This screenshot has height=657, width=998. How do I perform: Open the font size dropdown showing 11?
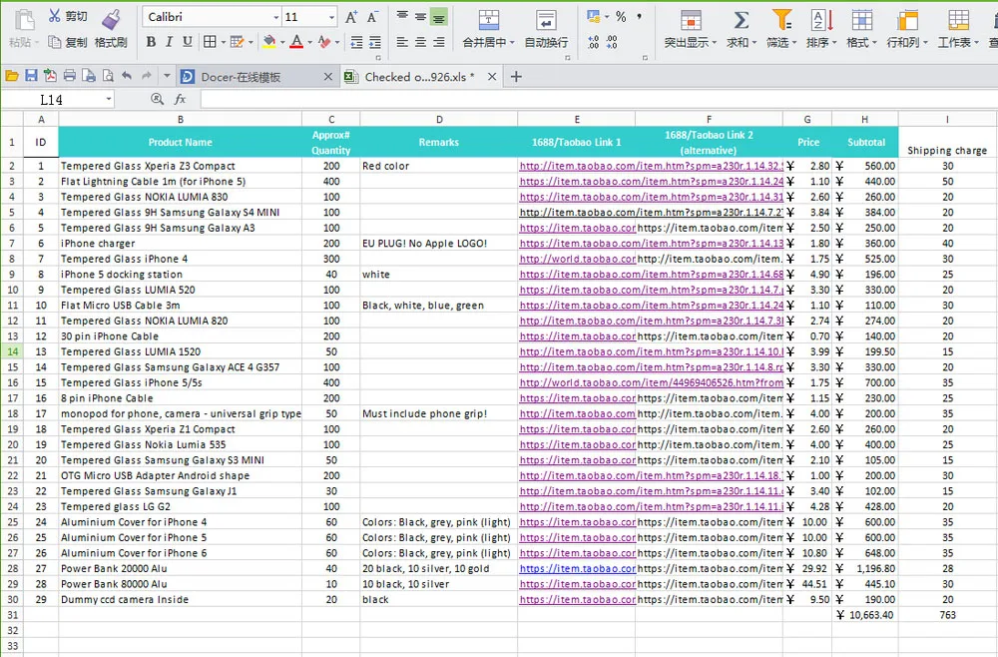pos(330,18)
